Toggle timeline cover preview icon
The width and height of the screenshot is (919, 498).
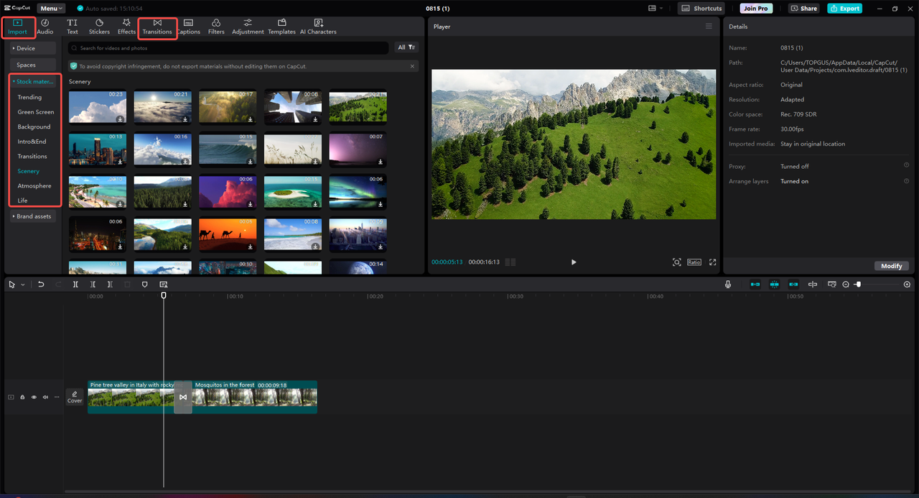831,285
